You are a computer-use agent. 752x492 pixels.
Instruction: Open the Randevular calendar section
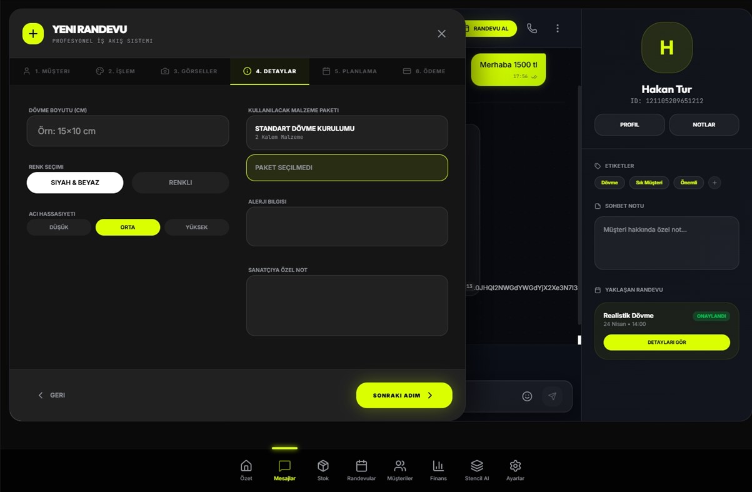(x=361, y=470)
